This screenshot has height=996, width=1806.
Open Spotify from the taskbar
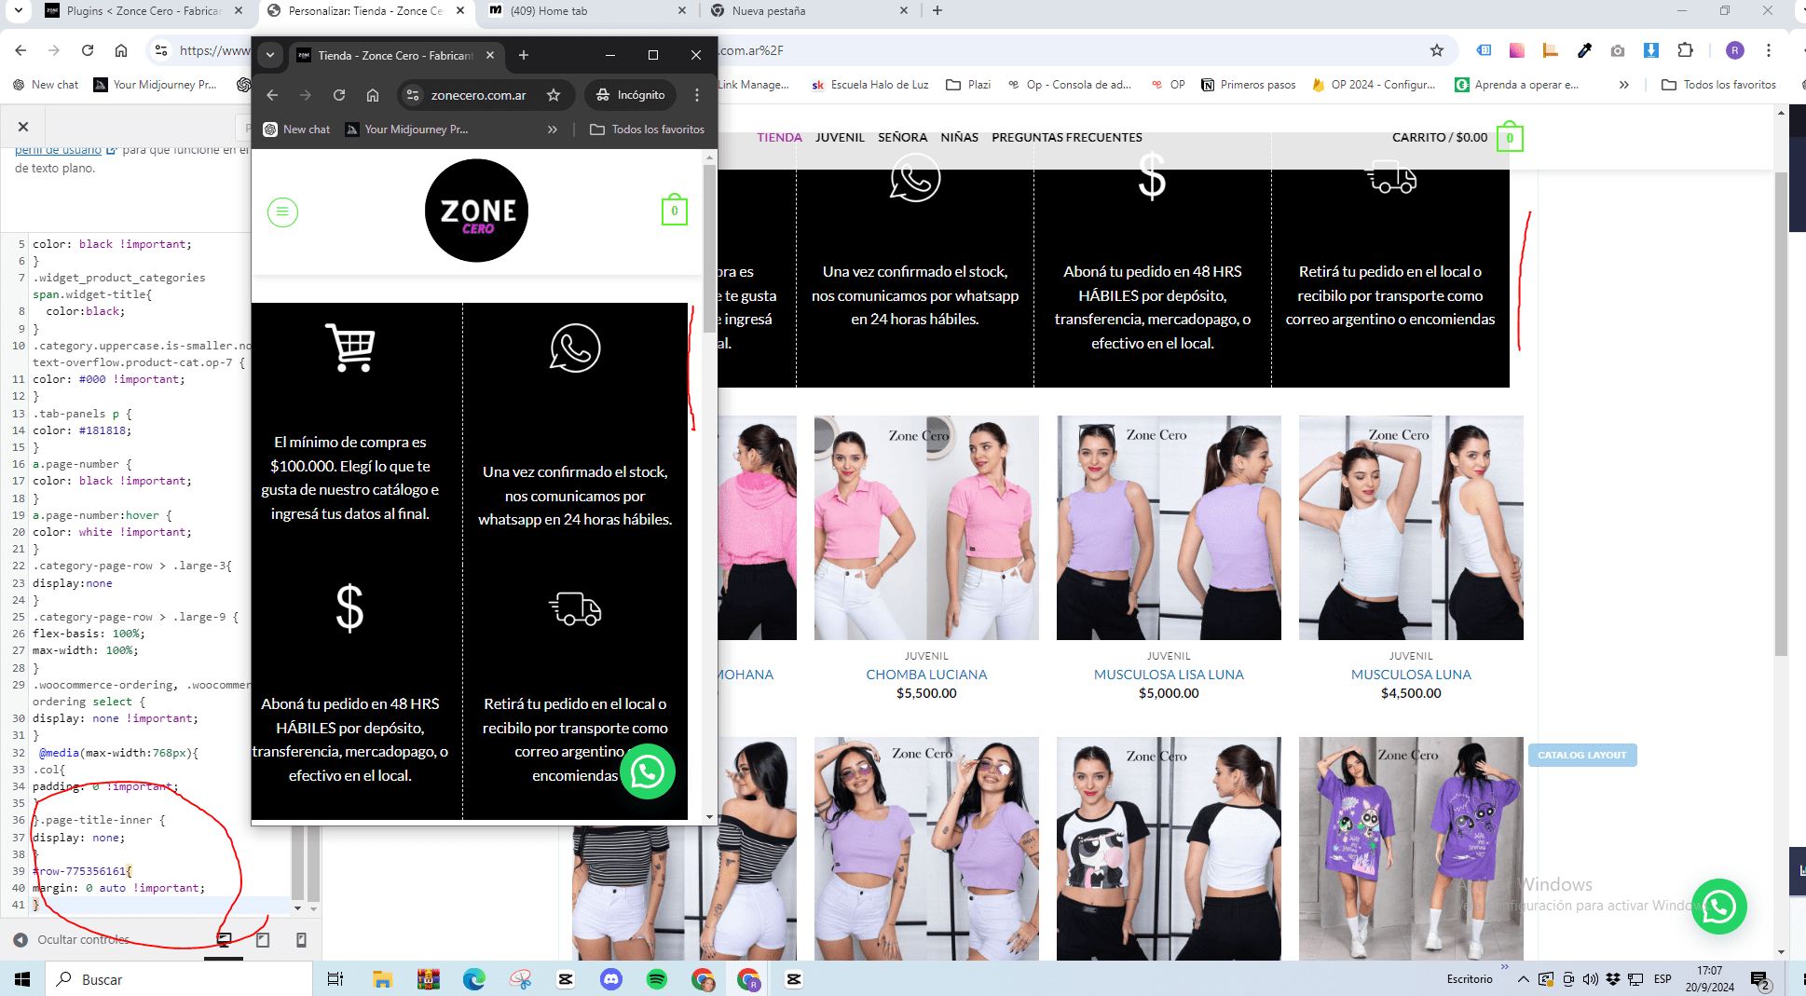click(657, 979)
